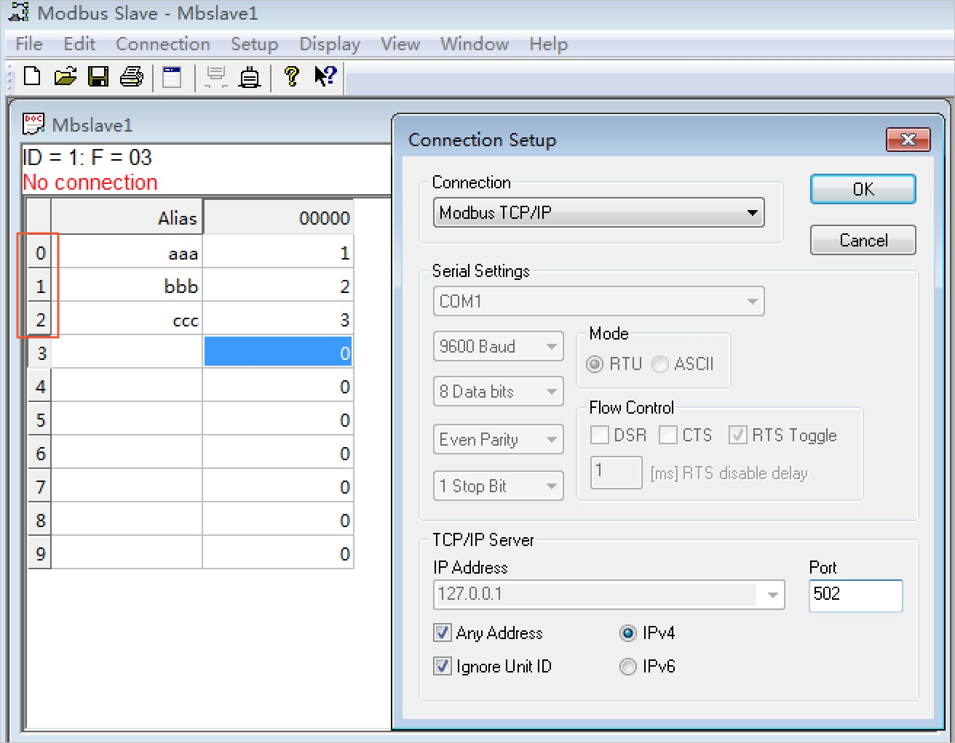This screenshot has height=743, width=955.
Task: Click the New document toolbar icon
Action: pos(32,76)
